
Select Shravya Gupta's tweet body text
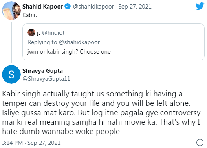pos(101,112)
